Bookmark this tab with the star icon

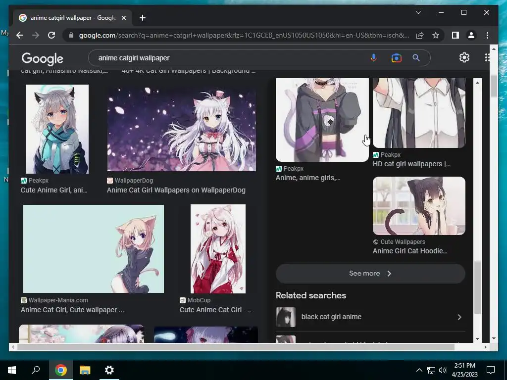[436, 35]
